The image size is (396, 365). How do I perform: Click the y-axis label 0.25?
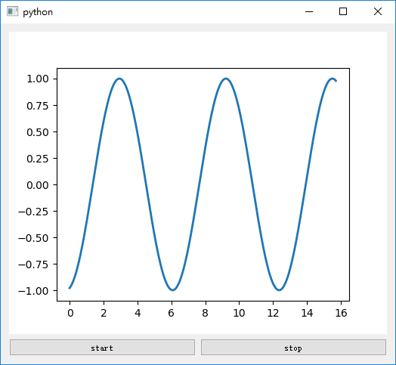pos(38,159)
